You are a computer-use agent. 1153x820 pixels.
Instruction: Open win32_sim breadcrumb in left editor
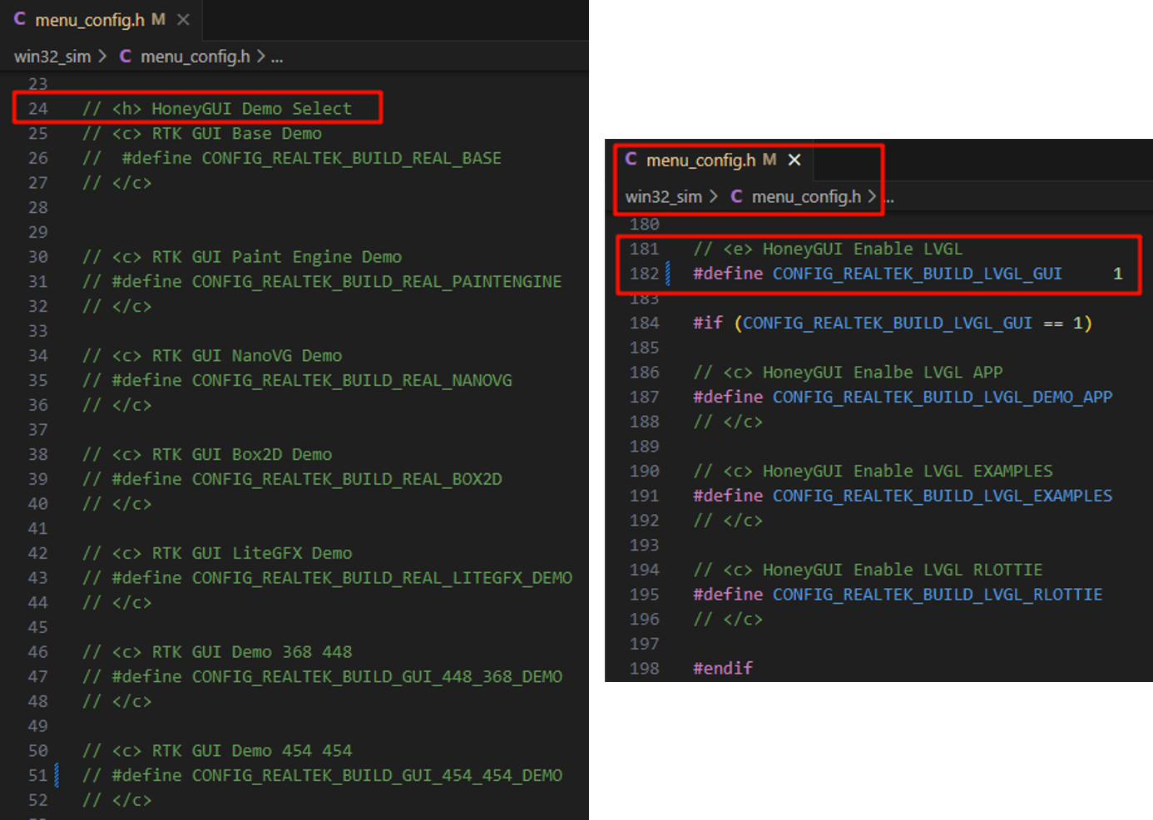pyautogui.click(x=52, y=57)
